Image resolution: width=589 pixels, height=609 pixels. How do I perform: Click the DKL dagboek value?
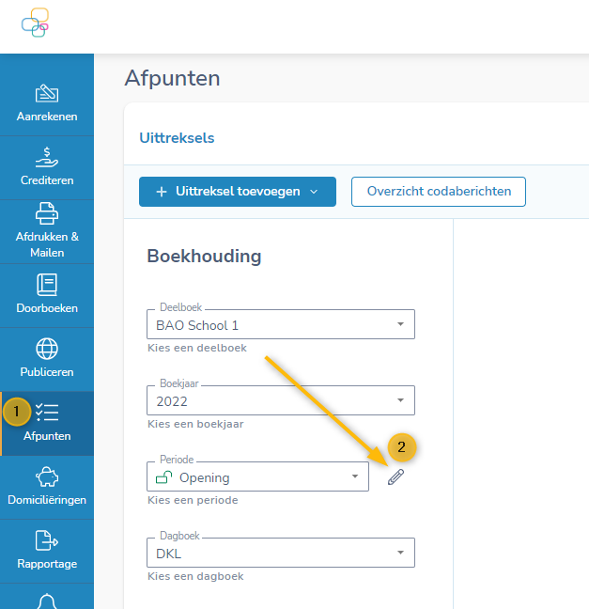pos(168,554)
